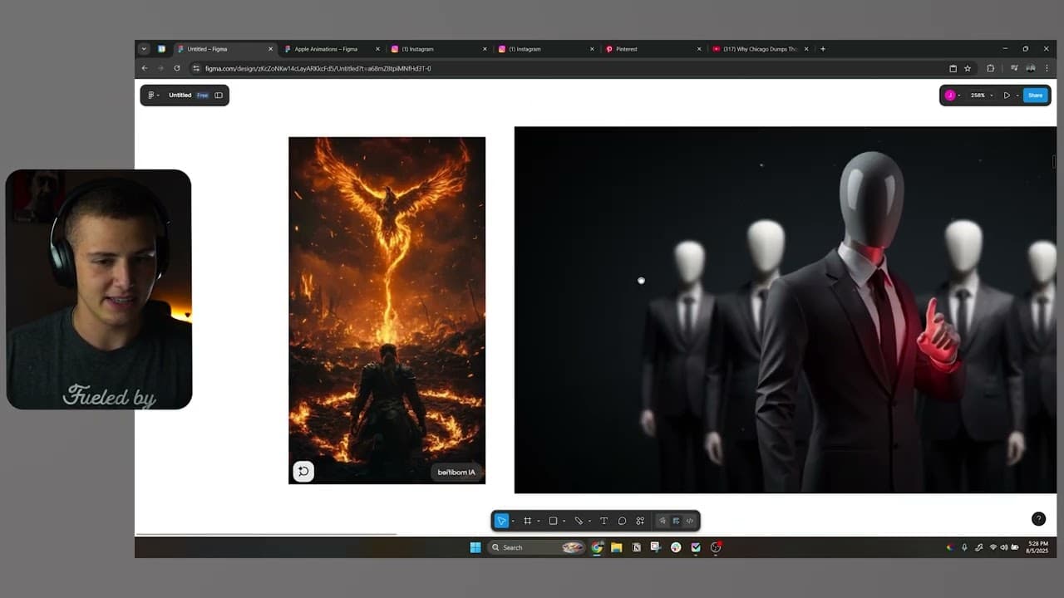
Task: Open the Actions menu in the toolbar
Action: click(x=640, y=521)
